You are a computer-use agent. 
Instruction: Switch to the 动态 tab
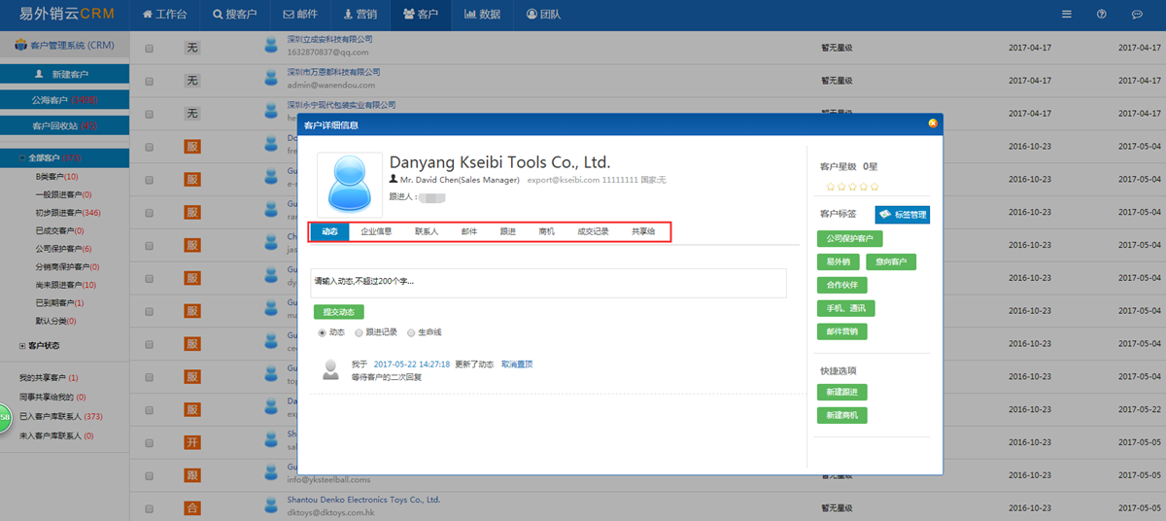point(329,231)
